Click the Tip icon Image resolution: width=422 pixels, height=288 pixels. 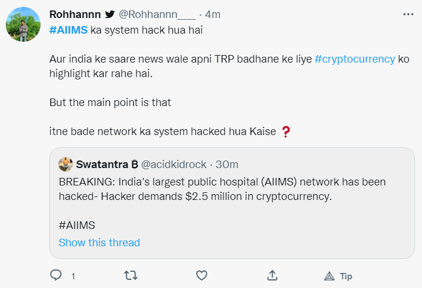pyautogui.click(x=329, y=276)
